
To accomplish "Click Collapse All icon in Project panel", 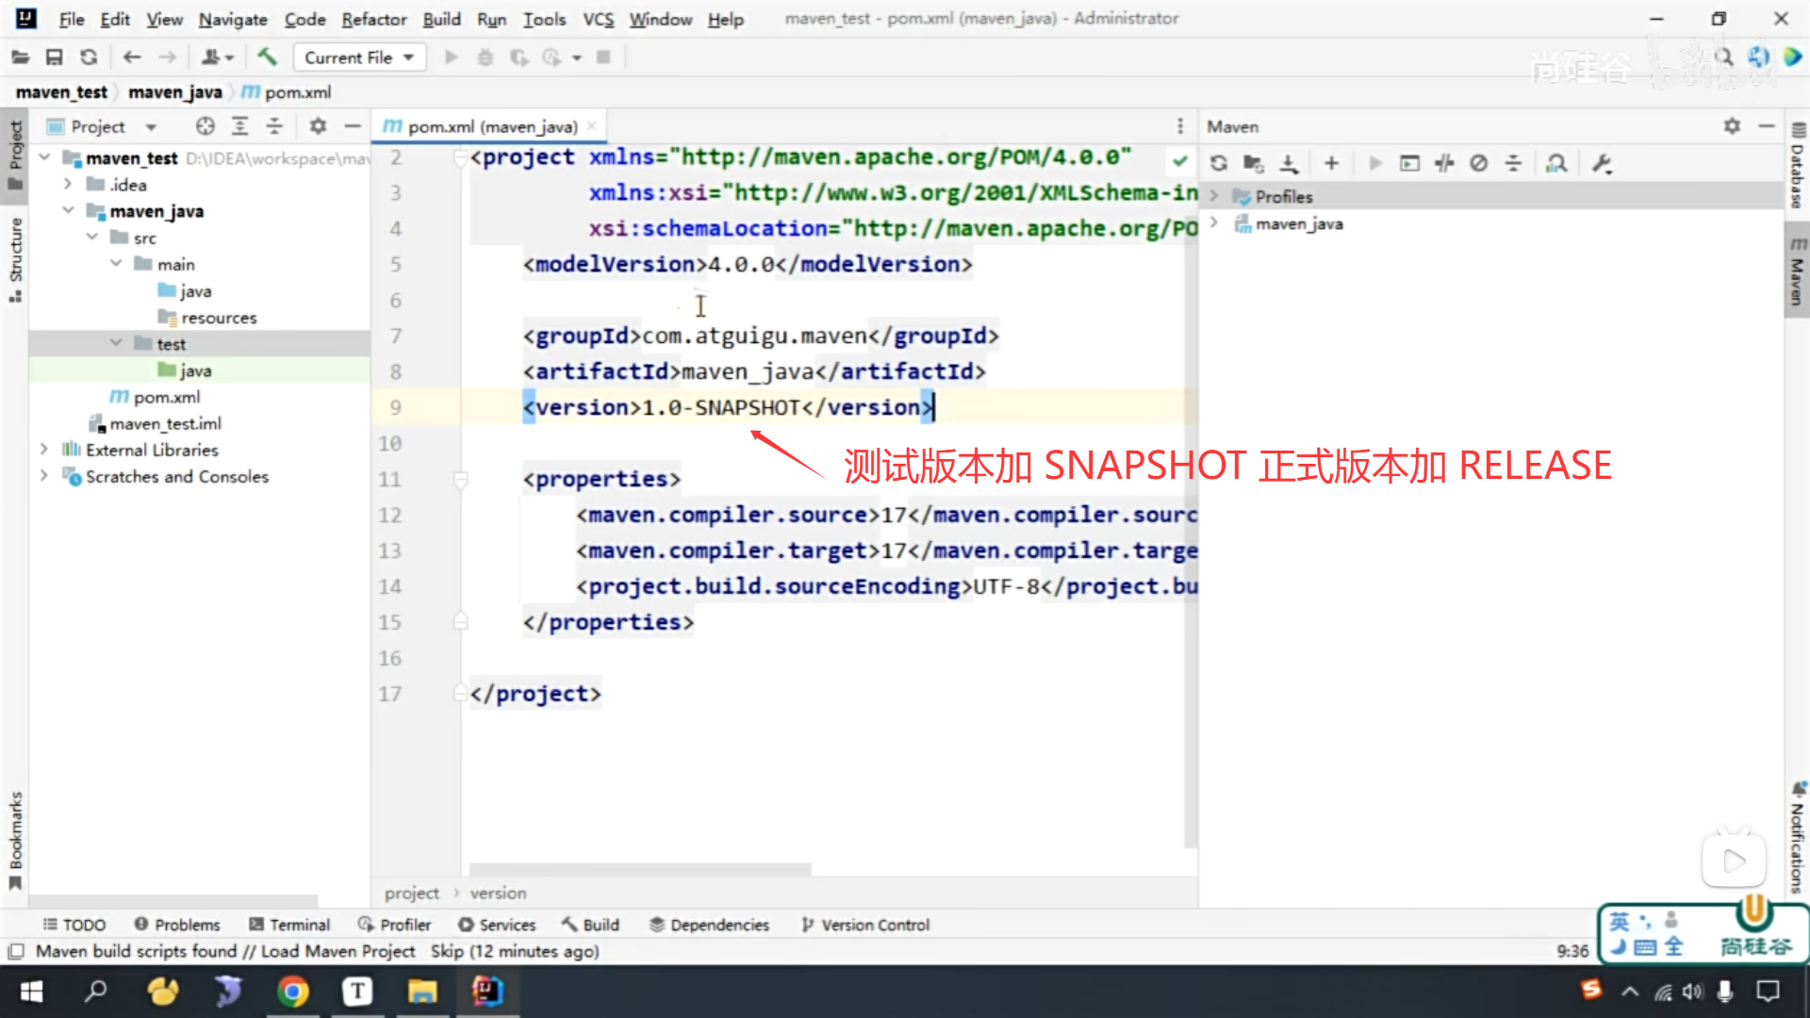I will [x=274, y=126].
